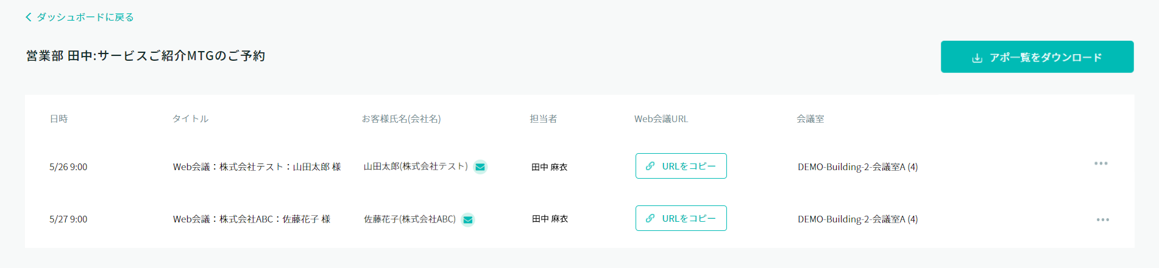The image size is (1159, 268).
Task: Click the download icon in アポ一覧をダウンロード button
Action: coord(977,58)
